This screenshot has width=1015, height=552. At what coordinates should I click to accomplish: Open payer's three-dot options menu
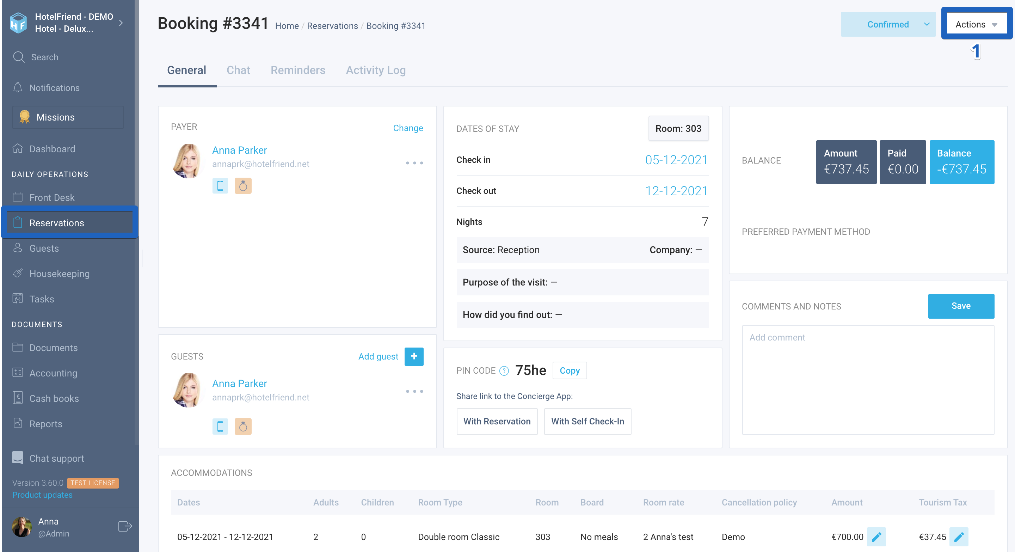(x=414, y=163)
